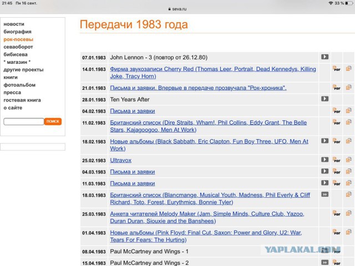This screenshot has height=266, width=355.
Task: Open the о сайте menu item
Action: (x=13, y=108)
